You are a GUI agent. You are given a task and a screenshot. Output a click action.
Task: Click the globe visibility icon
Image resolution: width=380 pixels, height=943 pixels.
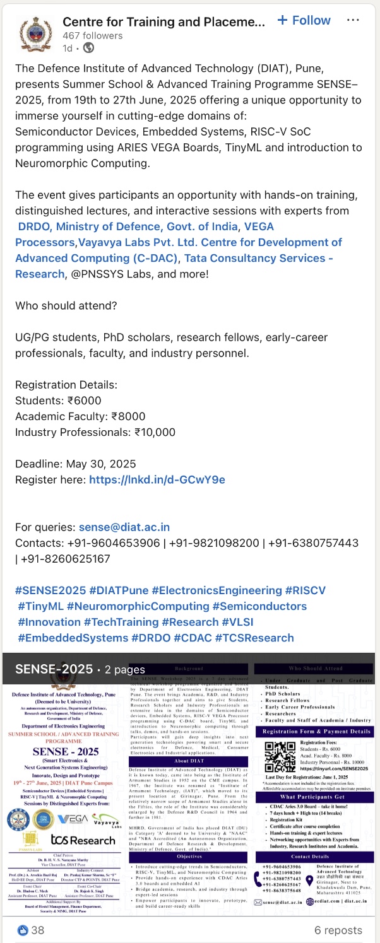89,48
